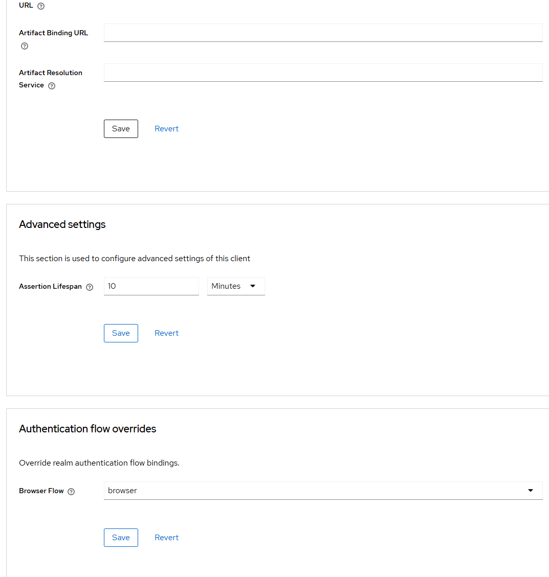The height and width of the screenshot is (577, 549).
Task: Expand the Browser Flow dropdown
Action: coord(323,491)
